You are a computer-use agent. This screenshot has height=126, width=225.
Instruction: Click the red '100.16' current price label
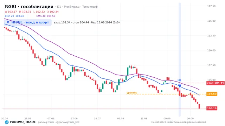pos(212,108)
